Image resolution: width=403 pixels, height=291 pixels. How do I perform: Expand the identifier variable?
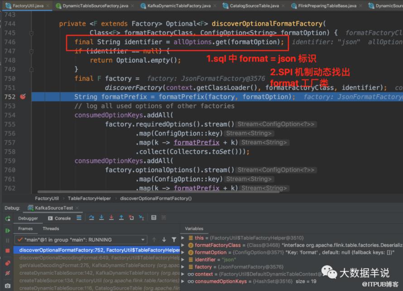183,260
